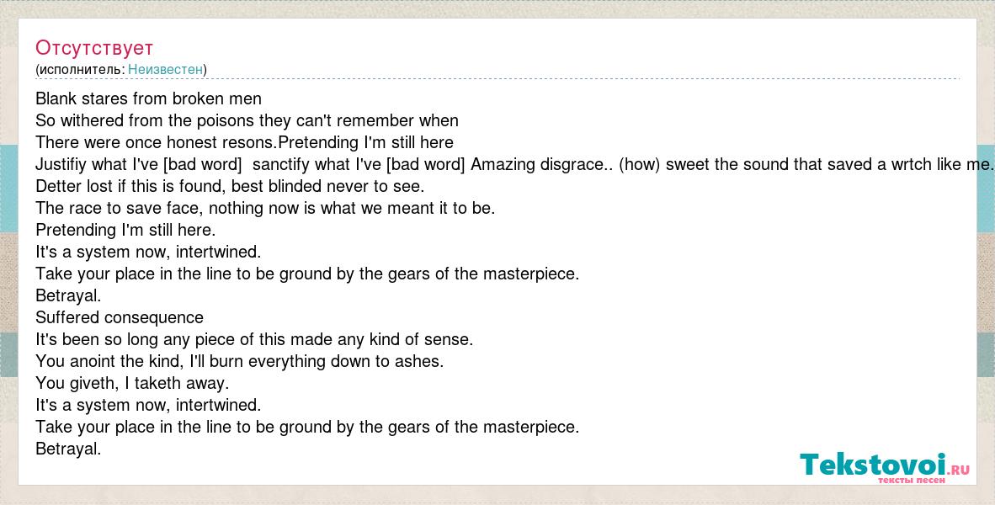Click 'There were once honest resons' line
995x505 pixels.
[244, 142]
